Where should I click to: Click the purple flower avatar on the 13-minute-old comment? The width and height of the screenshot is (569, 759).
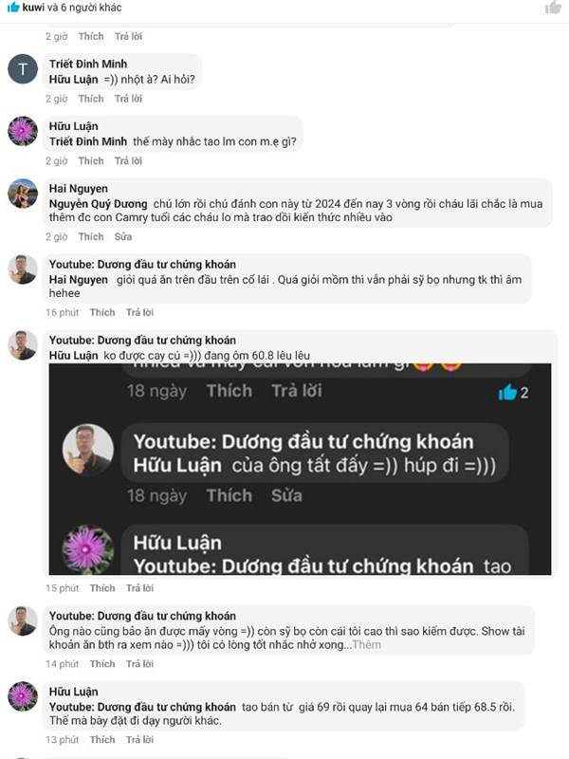pos(23,696)
